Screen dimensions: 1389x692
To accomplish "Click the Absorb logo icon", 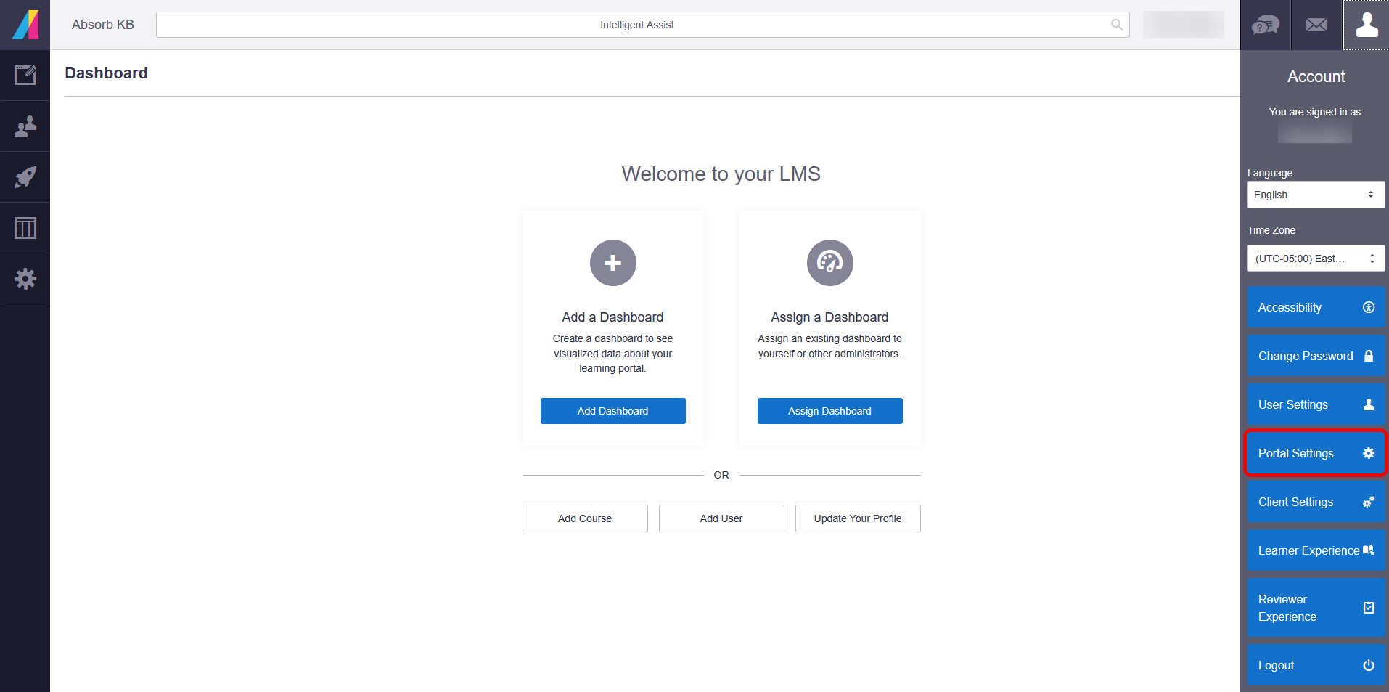I will [x=25, y=25].
